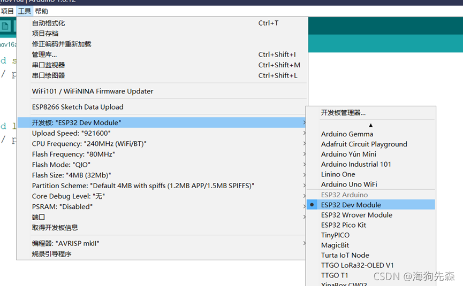The width and height of the screenshot is (463, 286).
Task: Select the checked ESP32 Dev Module board
Action: click(x=370, y=205)
